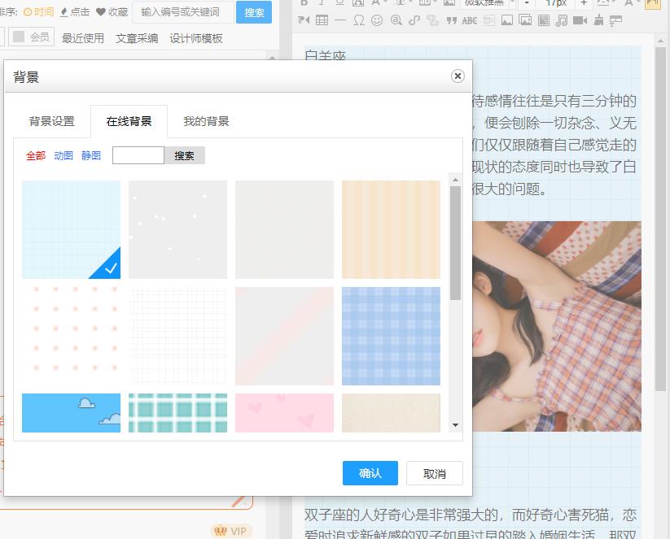Confirm background choice with 确认 button
The height and width of the screenshot is (539, 670).
tap(370, 473)
